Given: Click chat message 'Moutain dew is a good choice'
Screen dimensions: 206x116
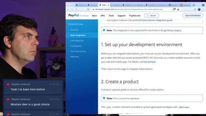Looking at the screenshot, I should (x=30, y=104).
